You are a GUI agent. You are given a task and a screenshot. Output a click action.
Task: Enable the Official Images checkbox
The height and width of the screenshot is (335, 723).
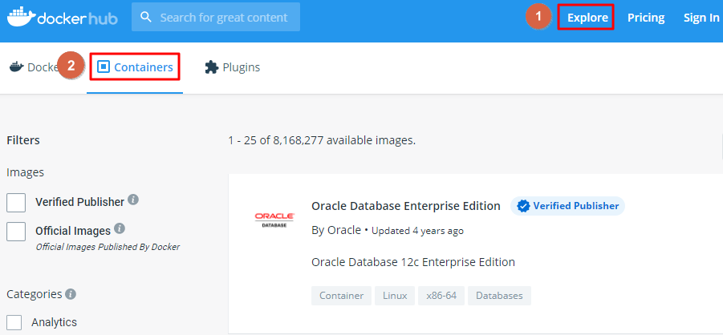tap(16, 232)
